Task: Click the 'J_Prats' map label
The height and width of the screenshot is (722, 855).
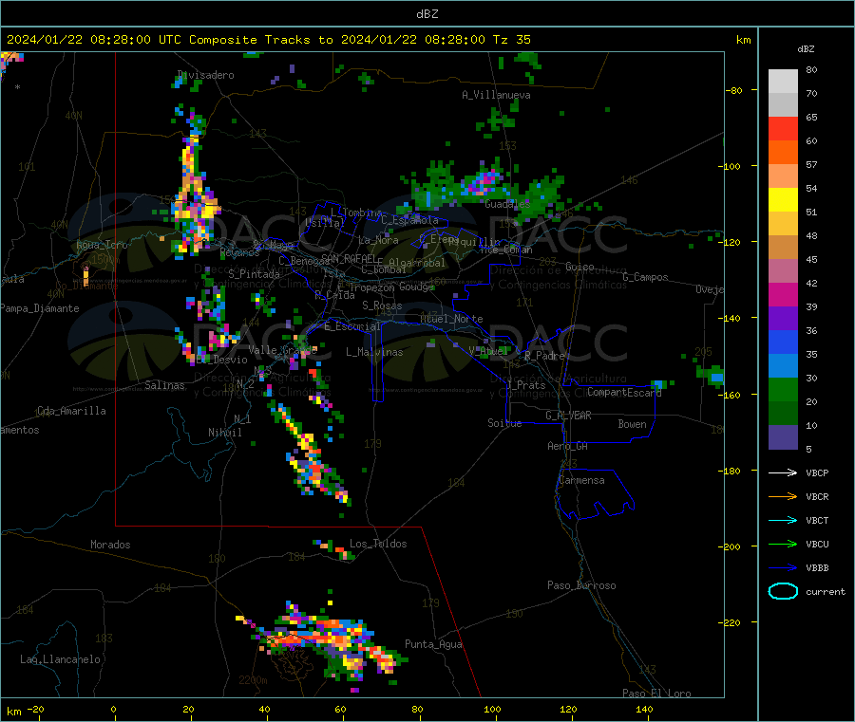Action: pos(526,385)
